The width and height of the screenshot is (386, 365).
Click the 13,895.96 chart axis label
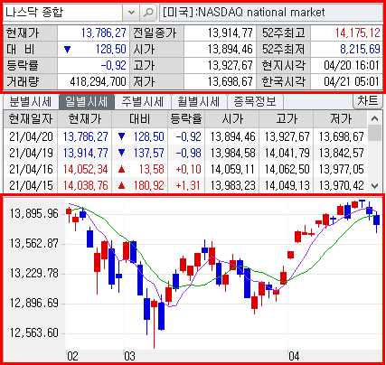click(33, 213)
